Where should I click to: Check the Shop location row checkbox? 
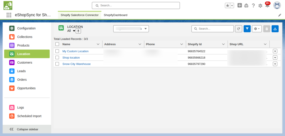tap(57, 57)
